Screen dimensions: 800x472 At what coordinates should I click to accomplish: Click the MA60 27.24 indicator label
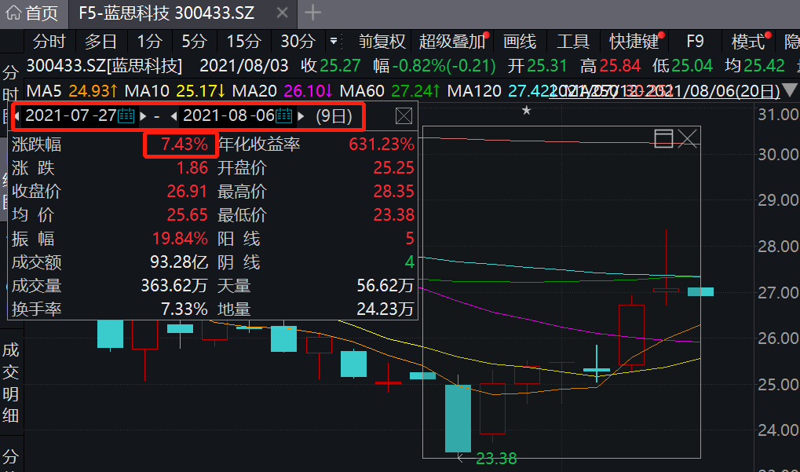click(390, 91)
